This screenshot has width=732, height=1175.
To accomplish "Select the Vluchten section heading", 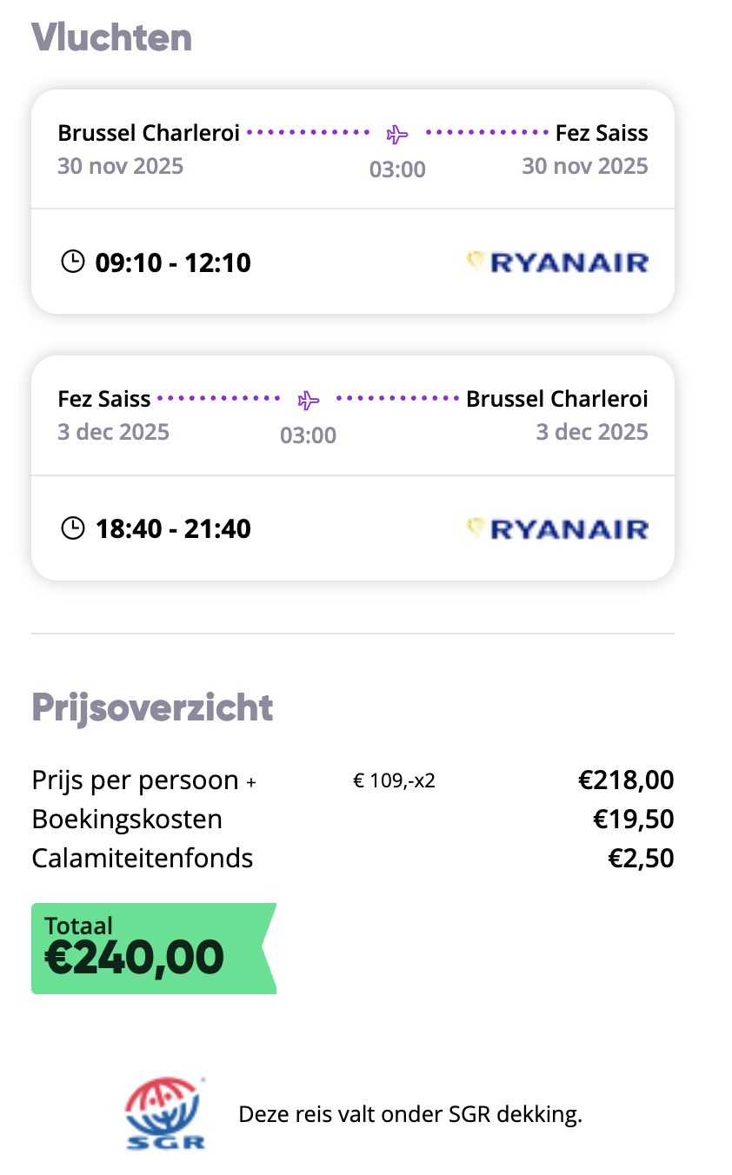I will pos(111,37).
